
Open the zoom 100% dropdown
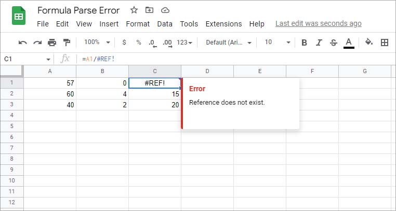click(x=97, y=42)
